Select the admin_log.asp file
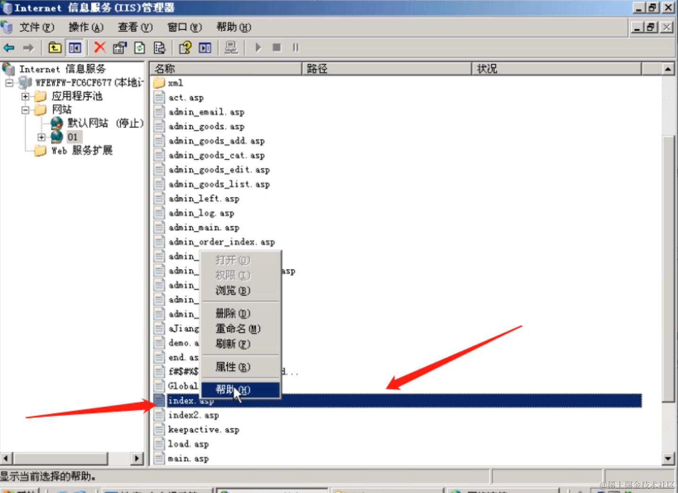The image size is (678, 493). tap(201, 213)
